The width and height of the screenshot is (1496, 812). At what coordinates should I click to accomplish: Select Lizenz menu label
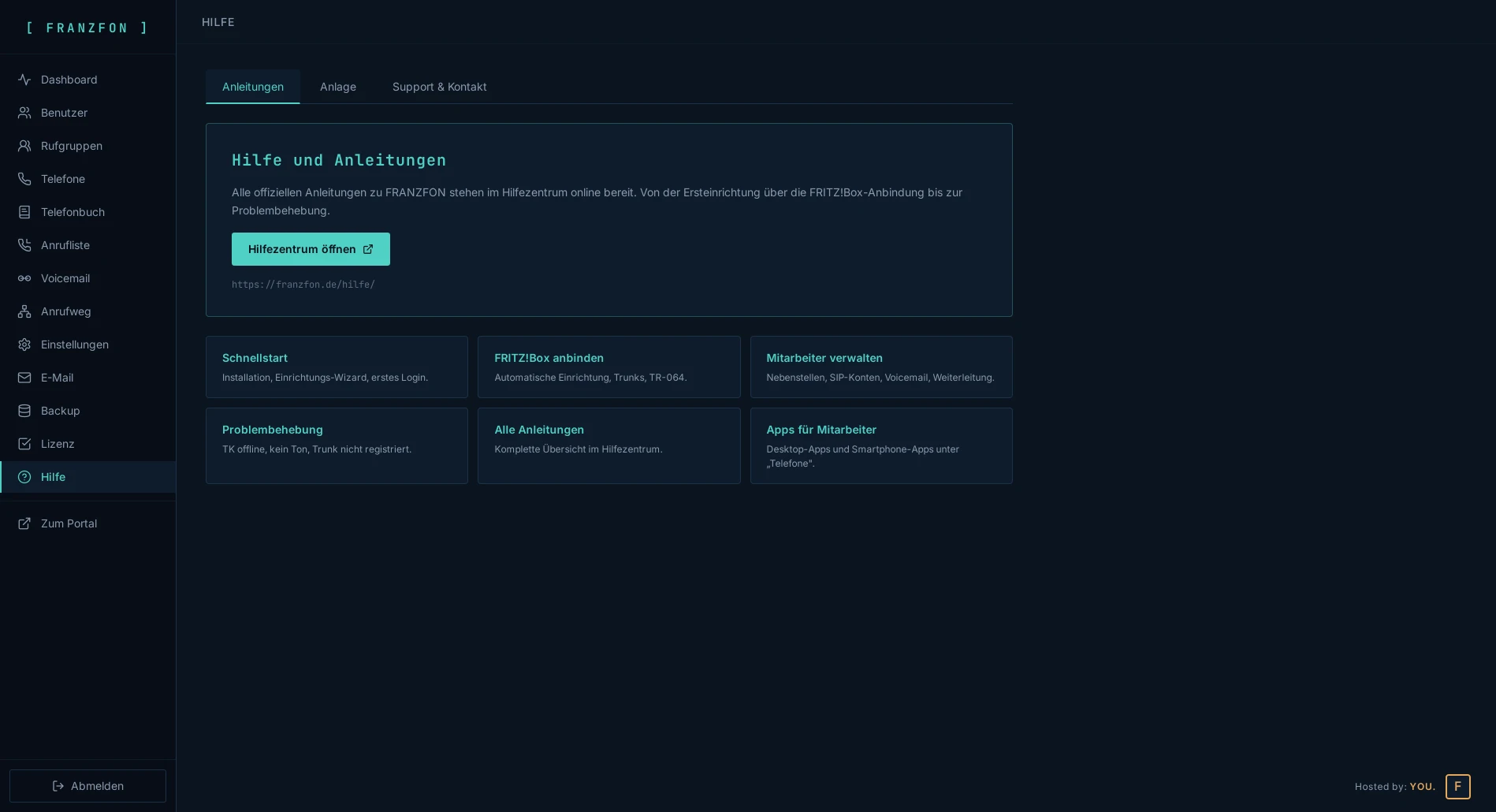(58, 444)
